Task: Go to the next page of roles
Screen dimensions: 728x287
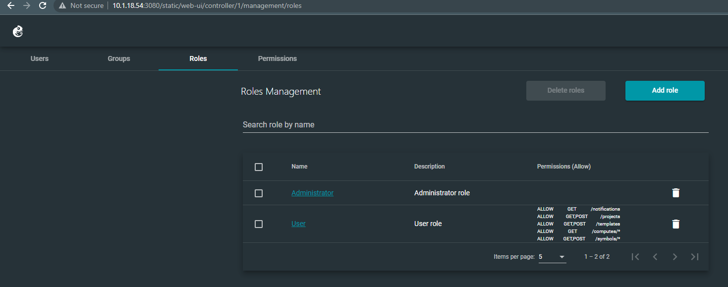Action: click(675, 256)
